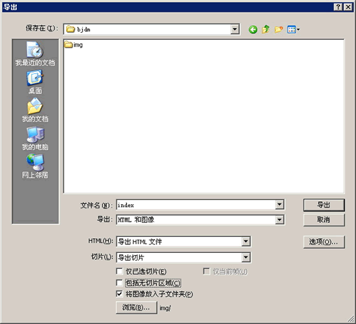Viewport: 356px width, 324px height.
Task: Click the 选项 options button
Action: click(x=324, y=242)
